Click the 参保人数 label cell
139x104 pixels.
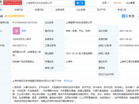pyautogui.click(x=54, y=68)
